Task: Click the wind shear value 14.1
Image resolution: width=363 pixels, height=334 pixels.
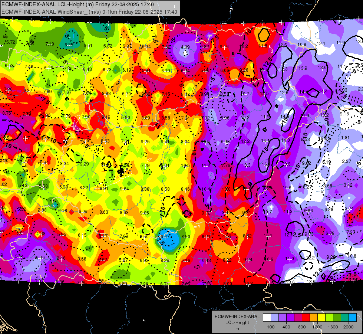Action: coord(265,141)
